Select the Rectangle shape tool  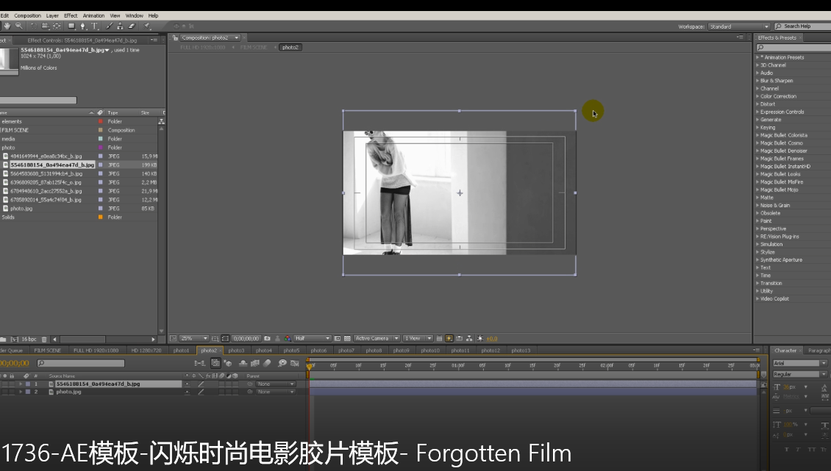(71, 26)
